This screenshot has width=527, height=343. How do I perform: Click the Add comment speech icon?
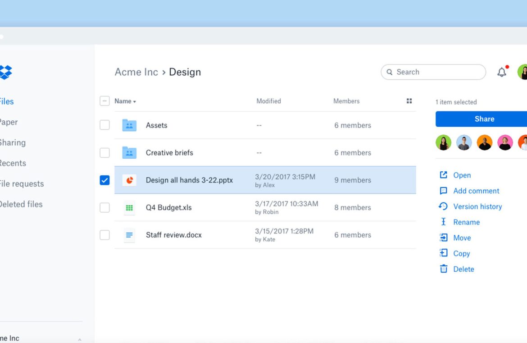pyautogui.click(x=443, y=191)
